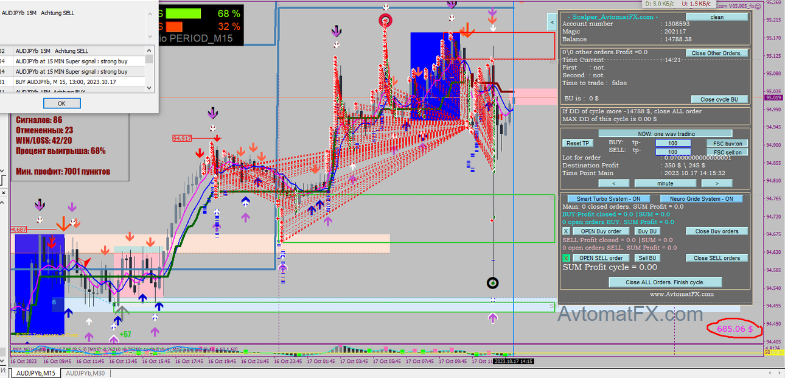Switch to the AUDJPYb,M15 chart tab
Screen dimensions: 785x378
(x=36, y=373)
